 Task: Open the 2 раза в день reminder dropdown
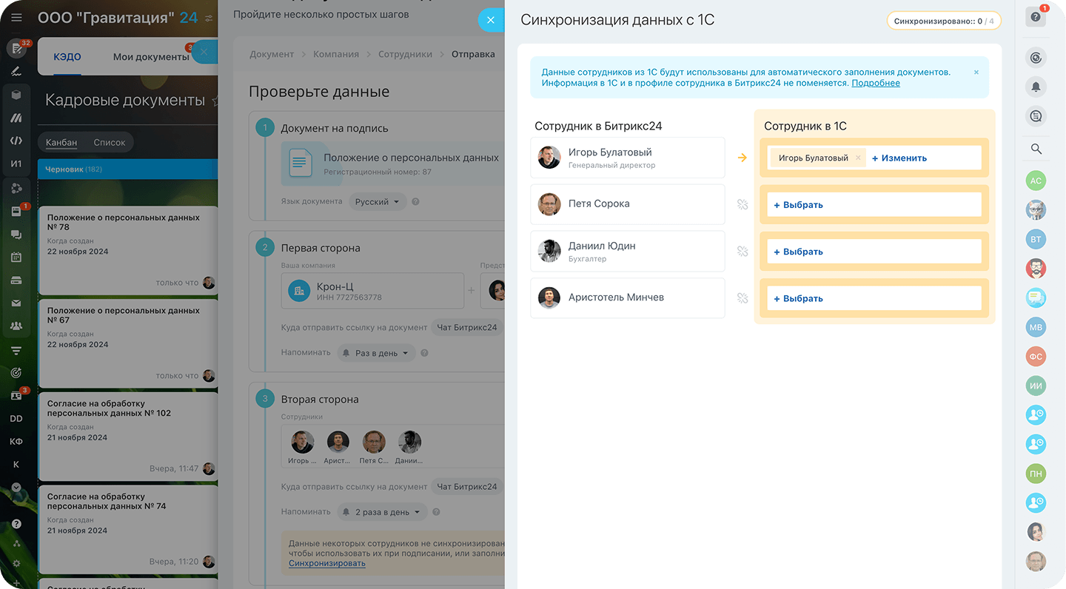pyautogui.click(x=382, y=512)
